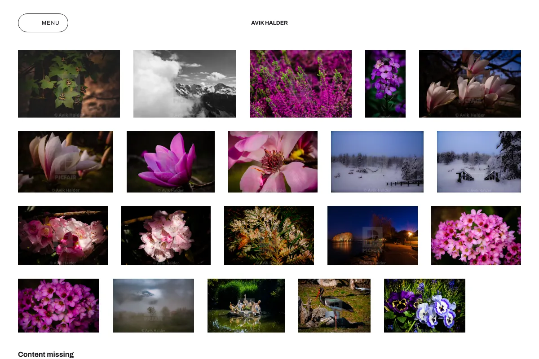
Task: Click the AVIK HALDER site title
Action: pyautogui.click(x=269, y=23)
